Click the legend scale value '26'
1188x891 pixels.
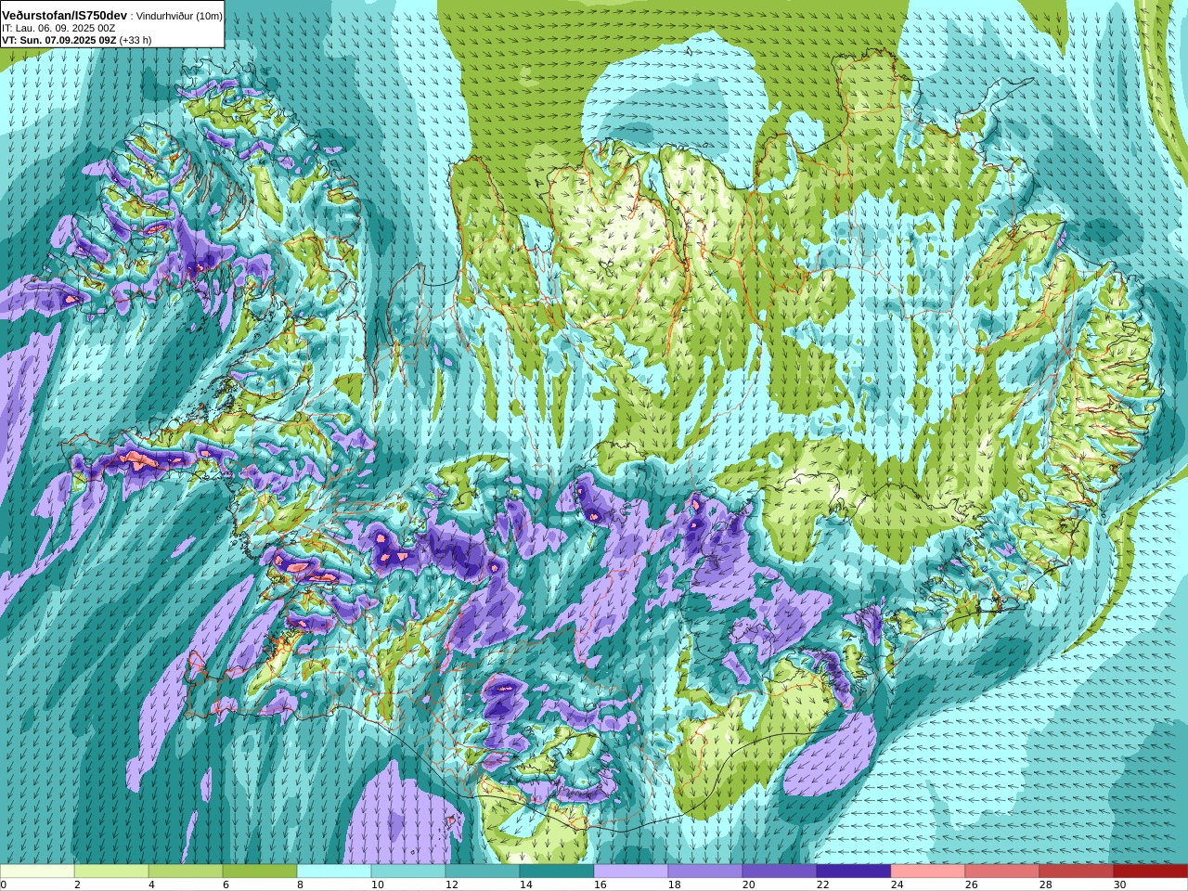(x=972, y=885)
